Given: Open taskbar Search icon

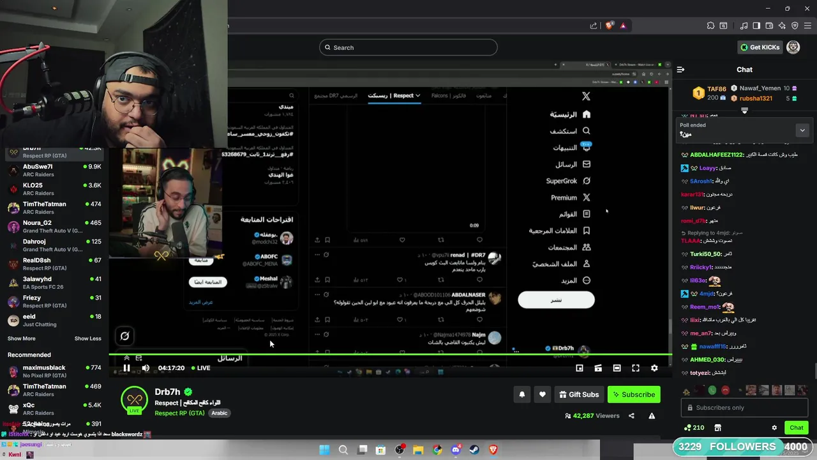Looking at the screenshot, I should click(x=343, y=450).
